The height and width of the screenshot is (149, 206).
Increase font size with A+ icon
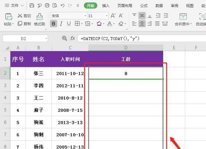click(x=113, y=16)
